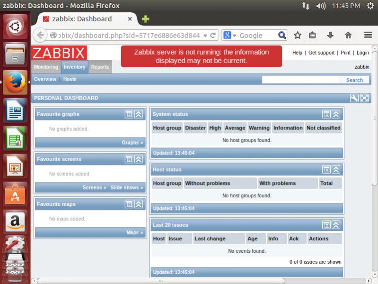Collapse the System status widget

click(336, 114)
